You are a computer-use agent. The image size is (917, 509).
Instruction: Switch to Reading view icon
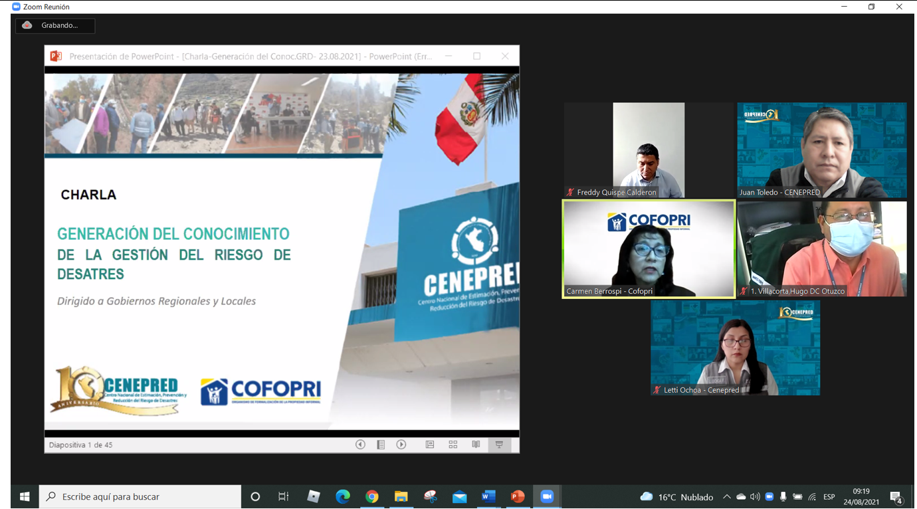[x=476, y=445]
